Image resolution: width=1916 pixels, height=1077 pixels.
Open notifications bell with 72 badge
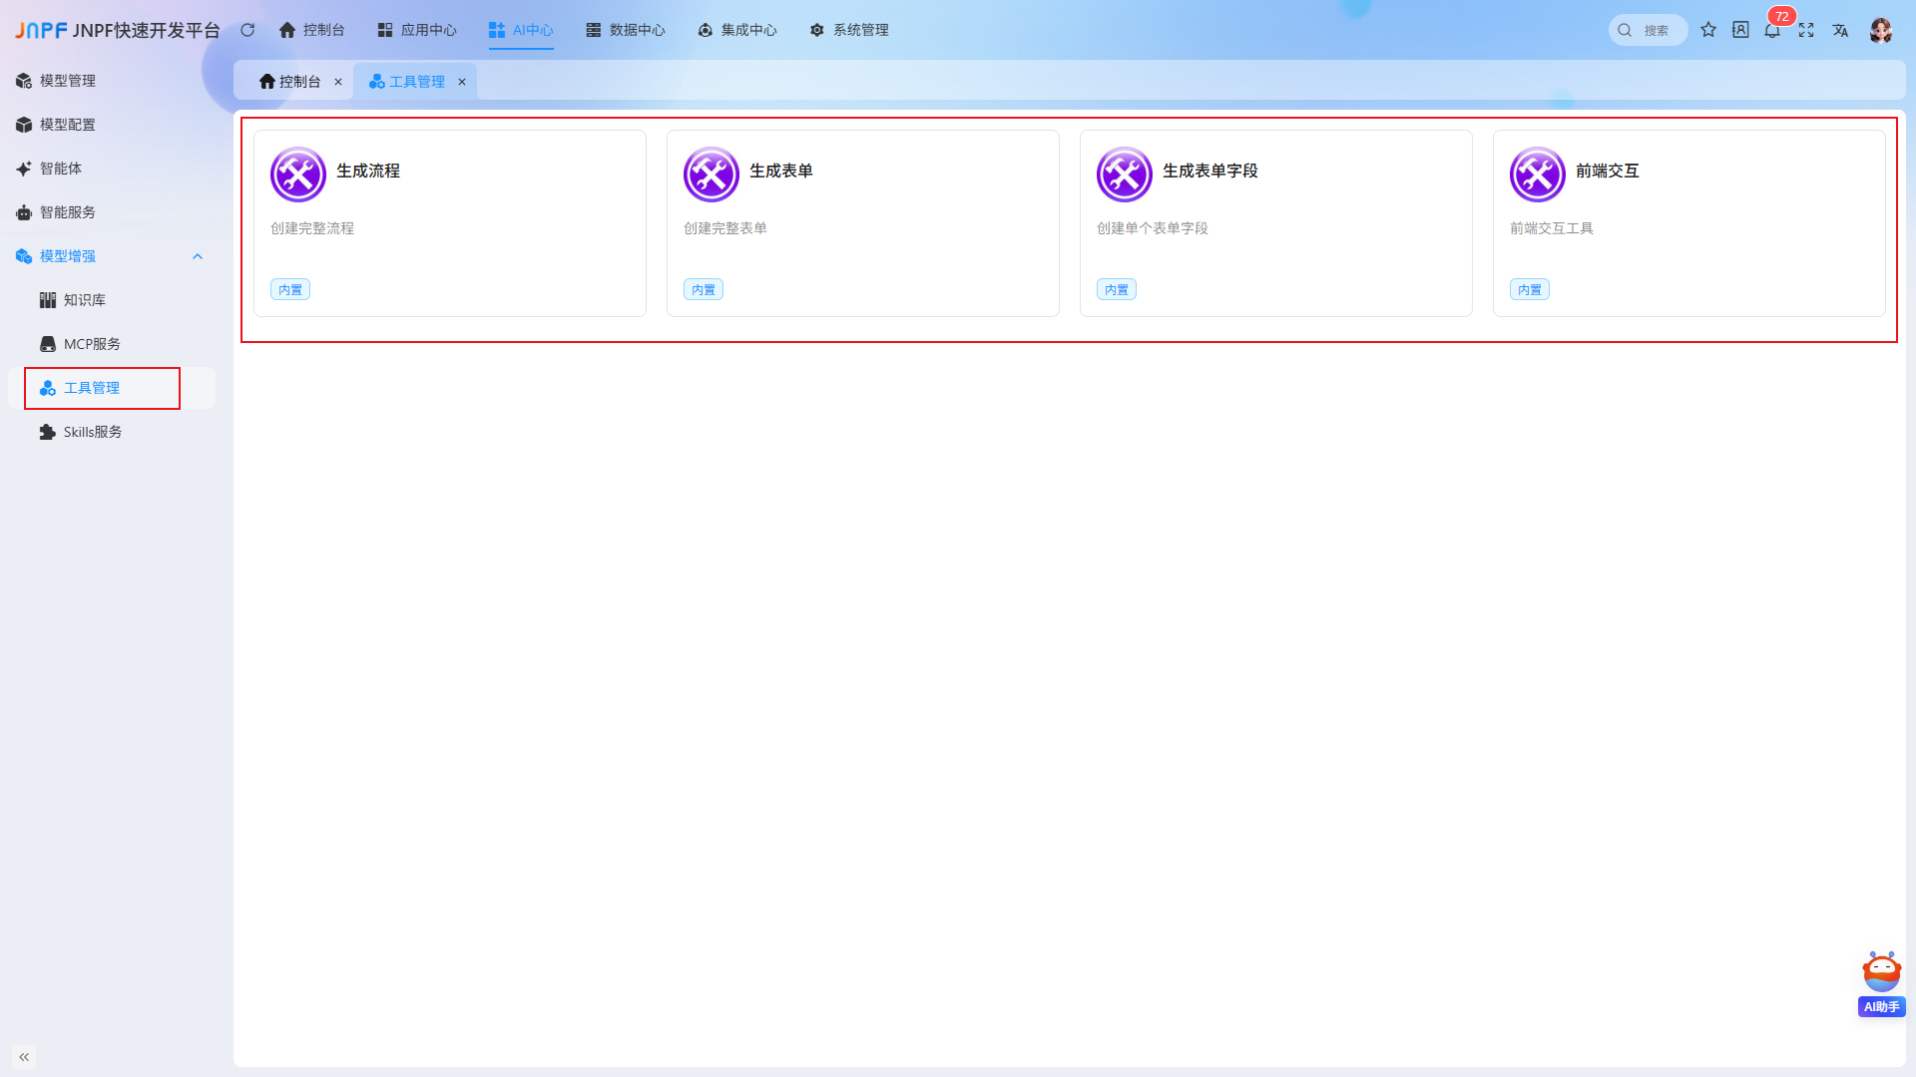pos(1772,30)
